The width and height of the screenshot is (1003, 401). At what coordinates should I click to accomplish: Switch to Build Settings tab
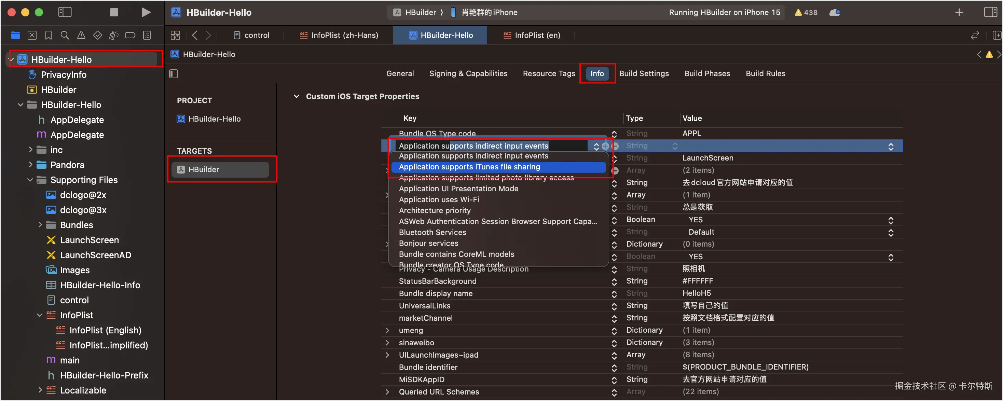pos(644,73)
